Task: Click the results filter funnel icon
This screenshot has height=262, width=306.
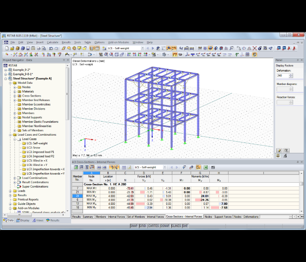Action: click(184, 167)
